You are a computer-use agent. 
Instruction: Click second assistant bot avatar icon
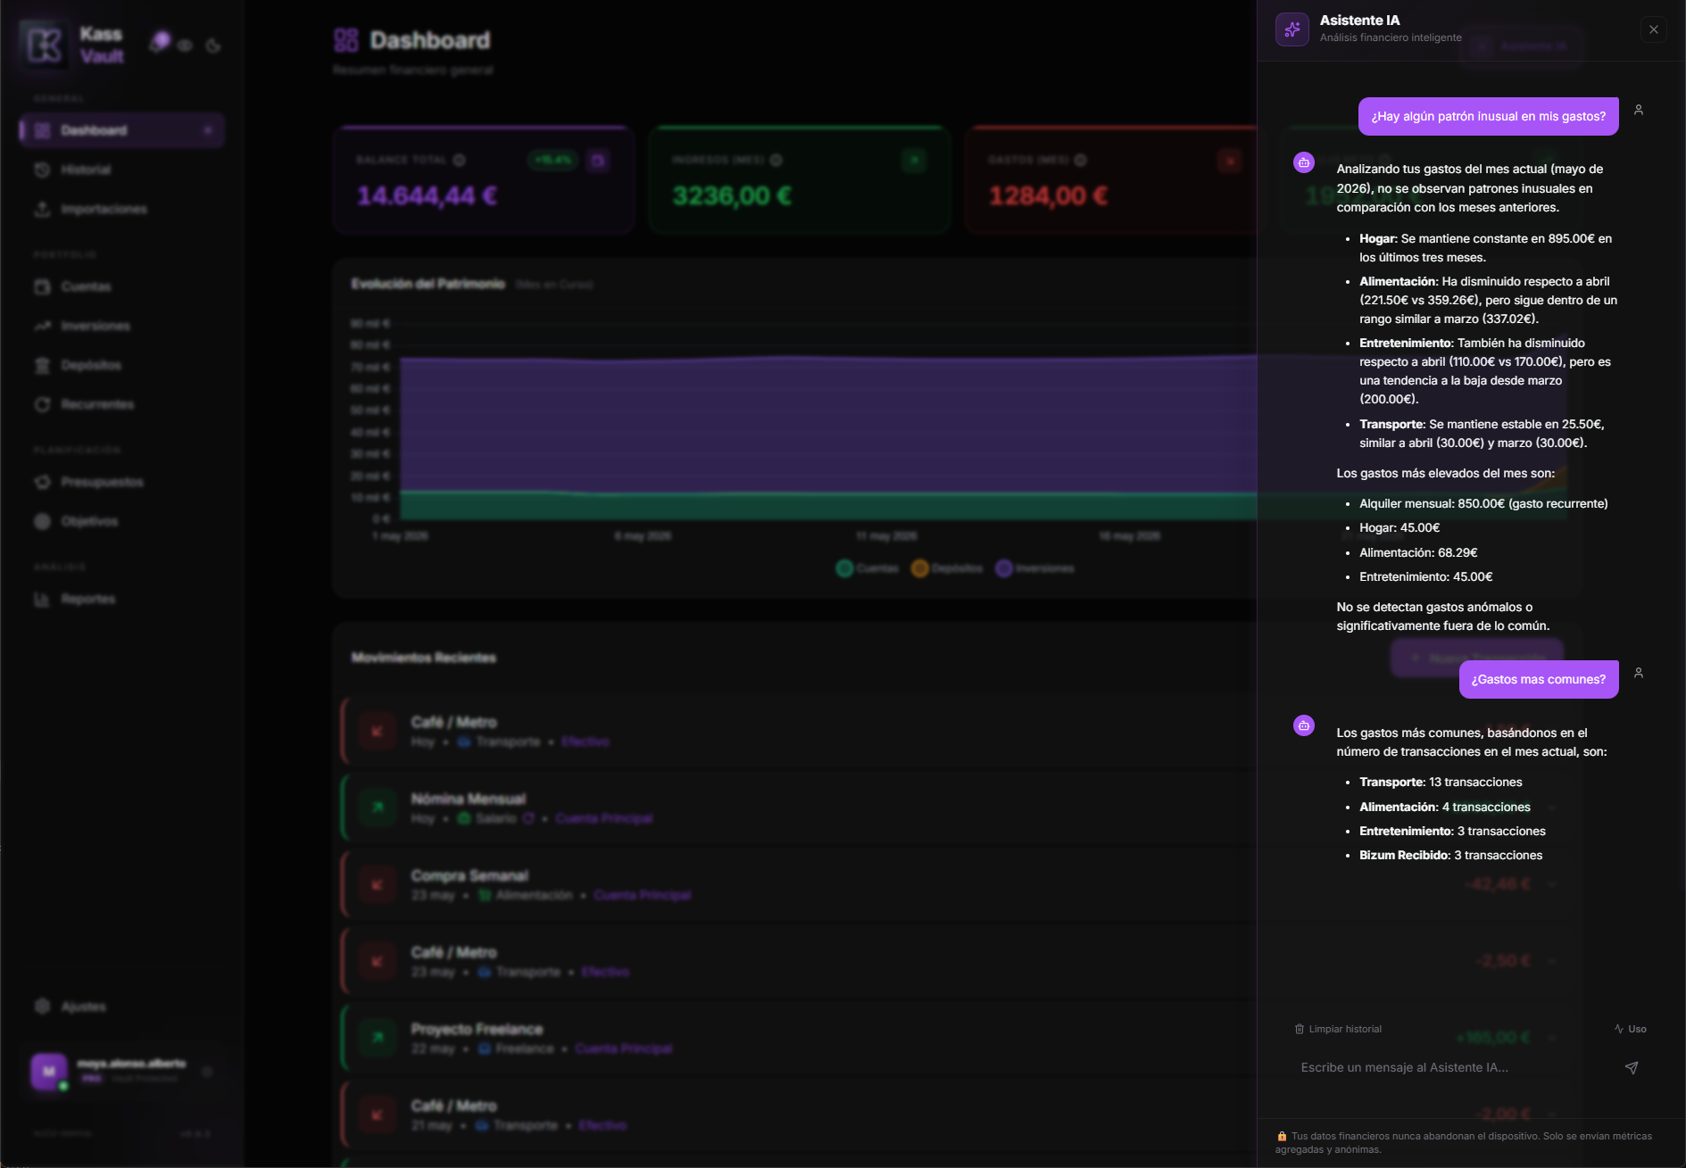pos(1304,725)
